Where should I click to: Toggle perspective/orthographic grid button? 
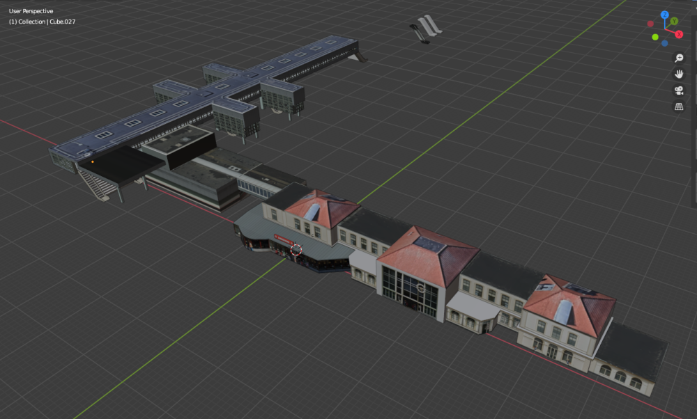[x=678, y=106]
